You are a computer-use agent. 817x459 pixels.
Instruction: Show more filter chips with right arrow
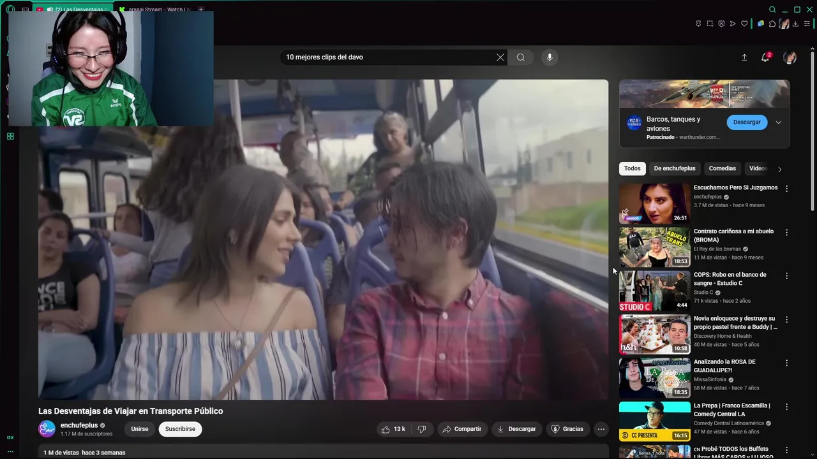pos(779,169)
